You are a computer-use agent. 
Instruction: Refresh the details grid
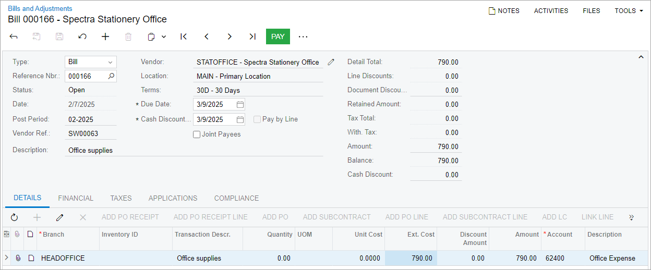(14, 217)
